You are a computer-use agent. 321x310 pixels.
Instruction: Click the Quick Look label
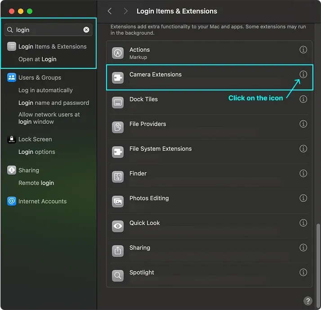pos(144,223)
